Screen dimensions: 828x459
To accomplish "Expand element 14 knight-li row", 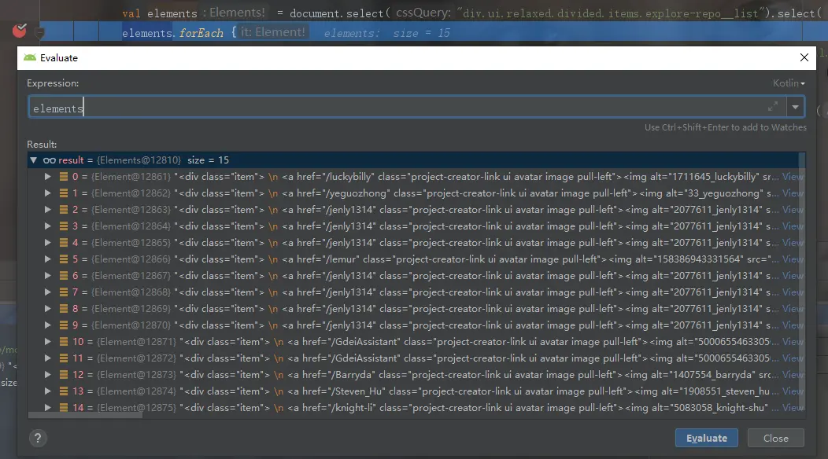I will click(x=47, y=407).
